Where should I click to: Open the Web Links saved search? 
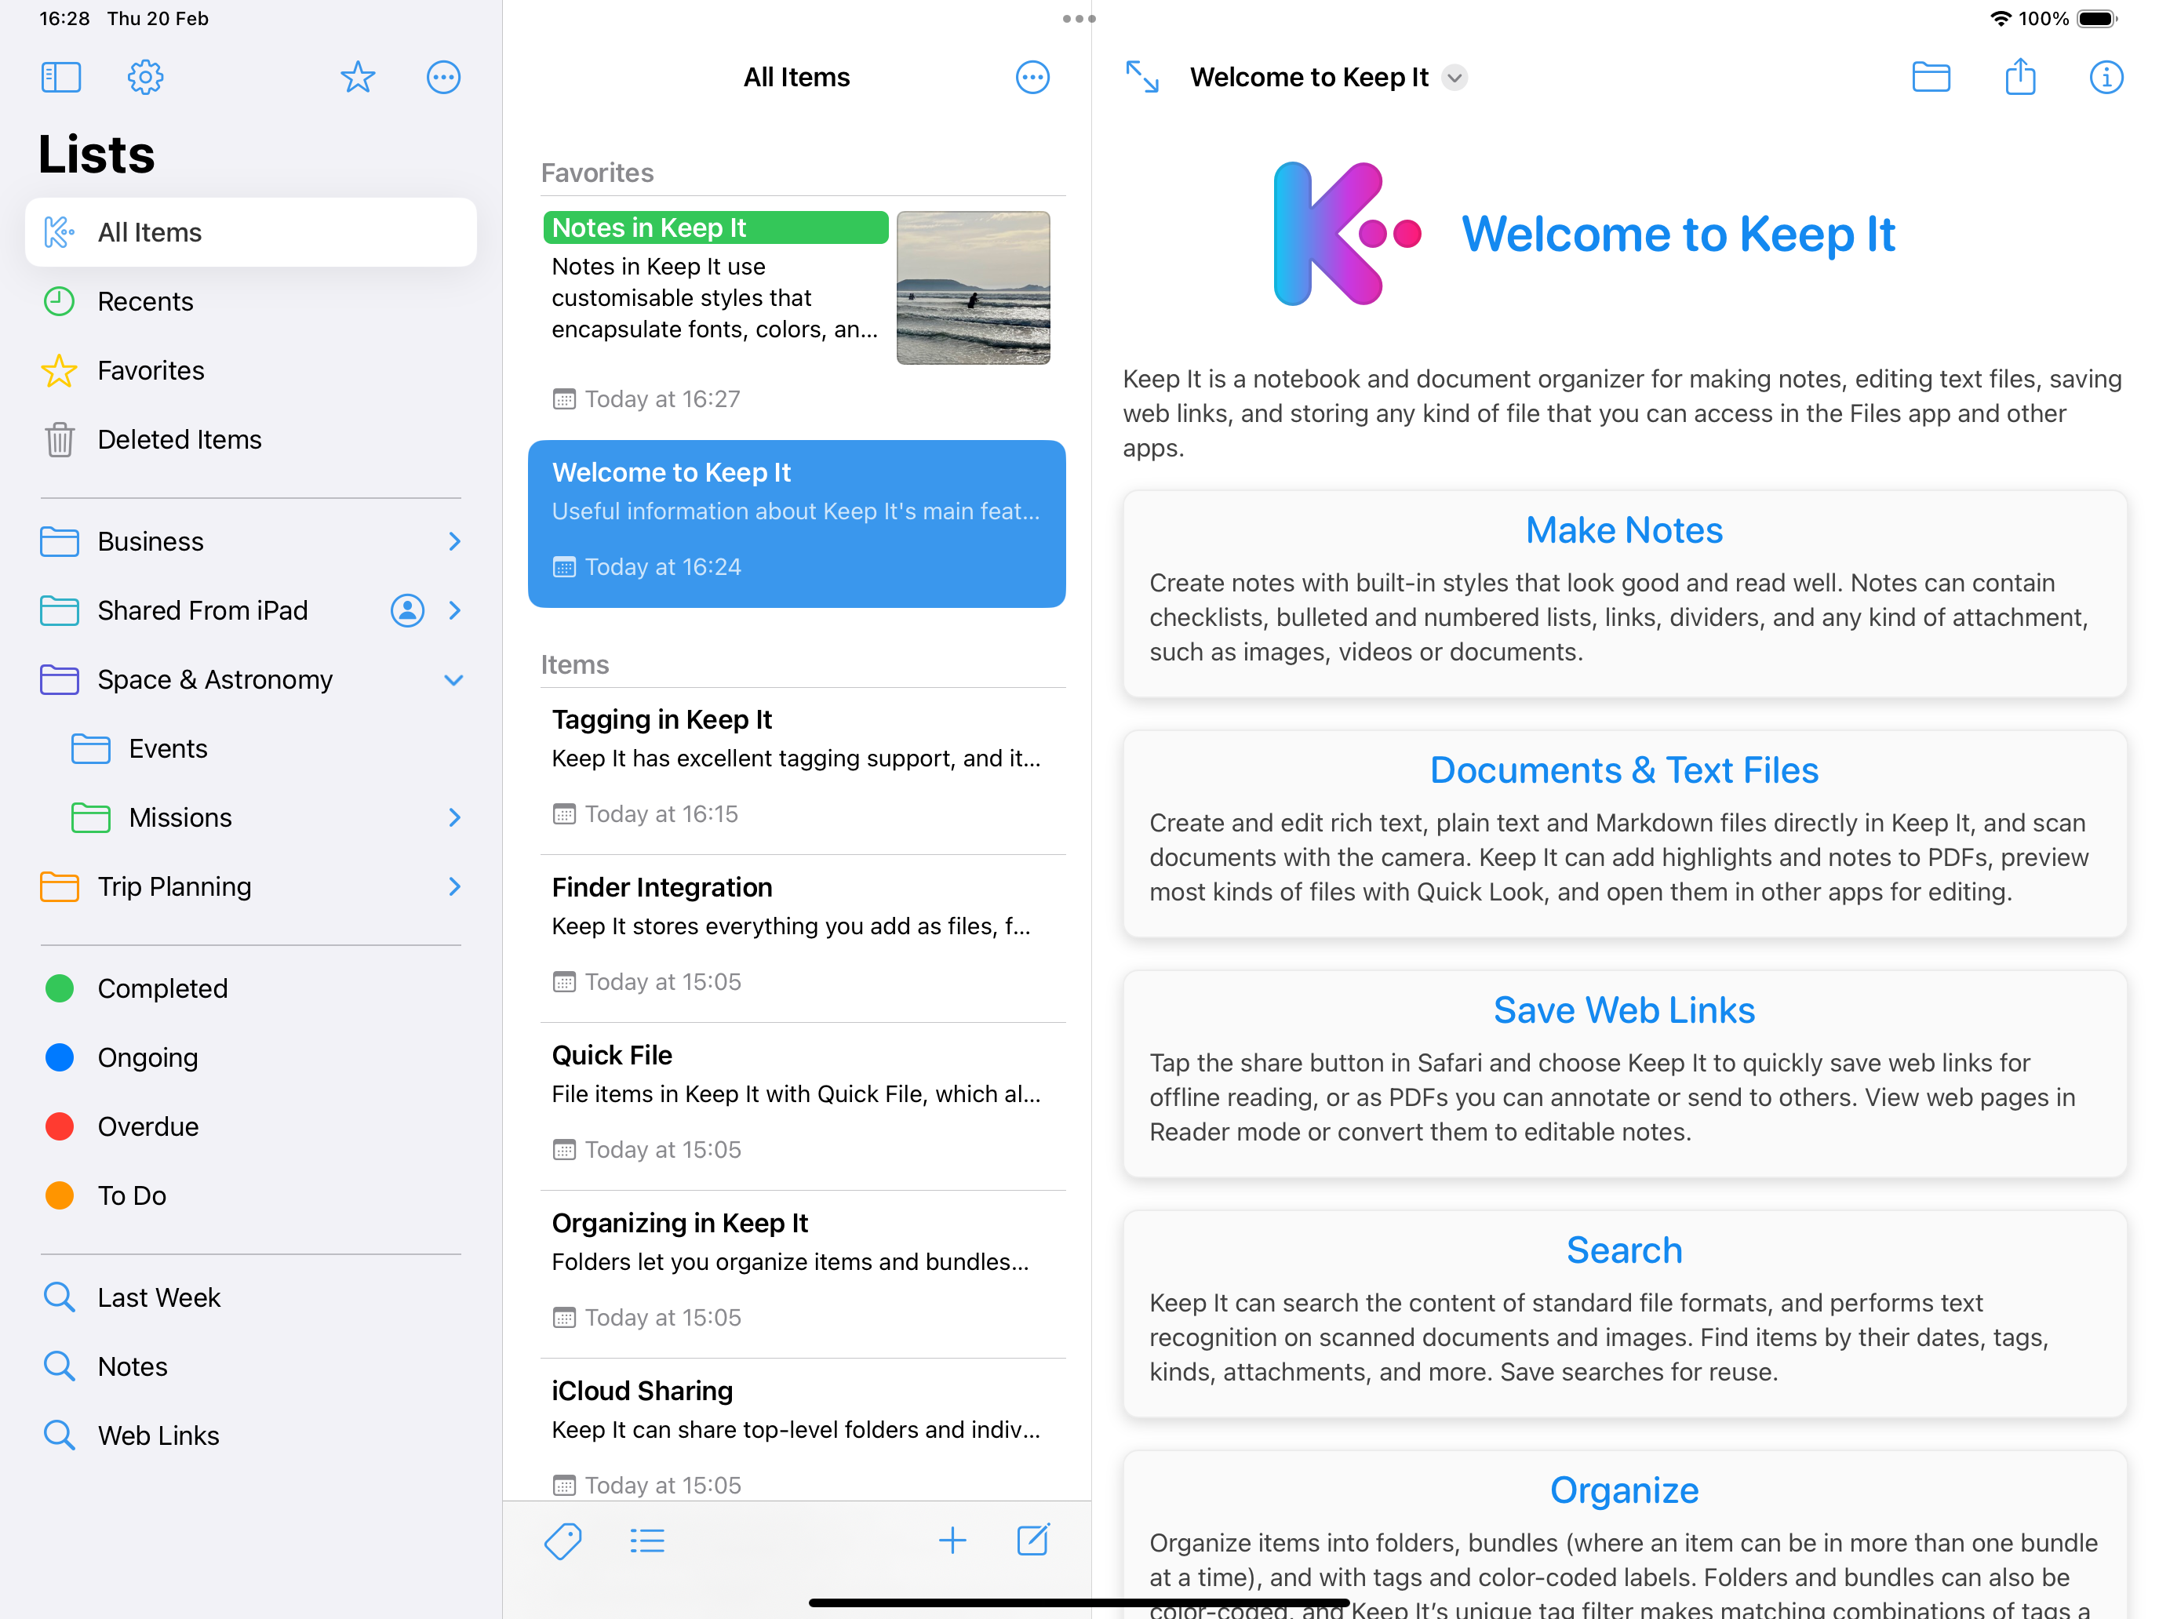click(x=251, y=1435)
